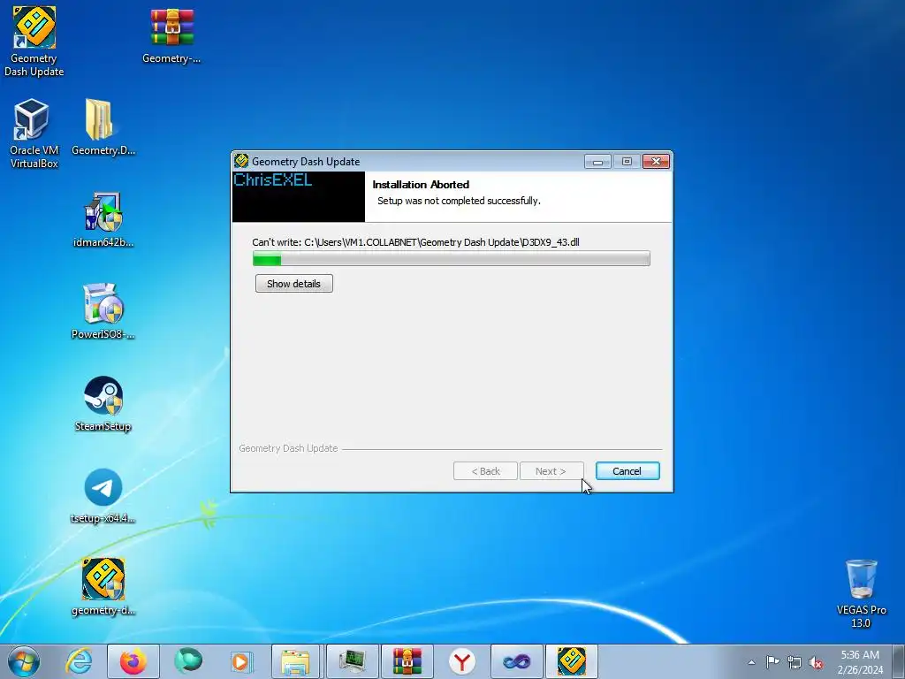Viewport: 905px width, 679px height.
Task: Open the computer monitor taskbar app
Action: pos(352,661)
